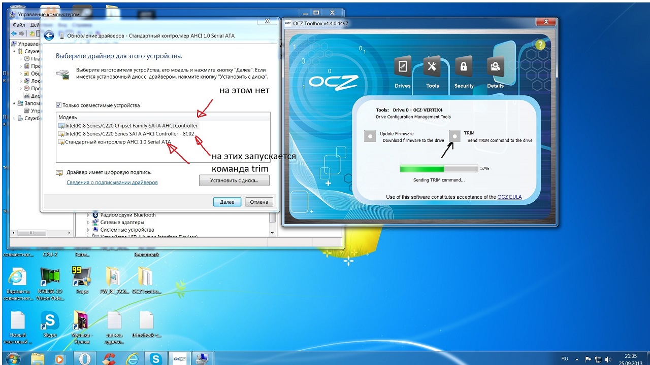Open the Варианты совместног... desktop file
The image size is (650, 365).
click(18, 284)
